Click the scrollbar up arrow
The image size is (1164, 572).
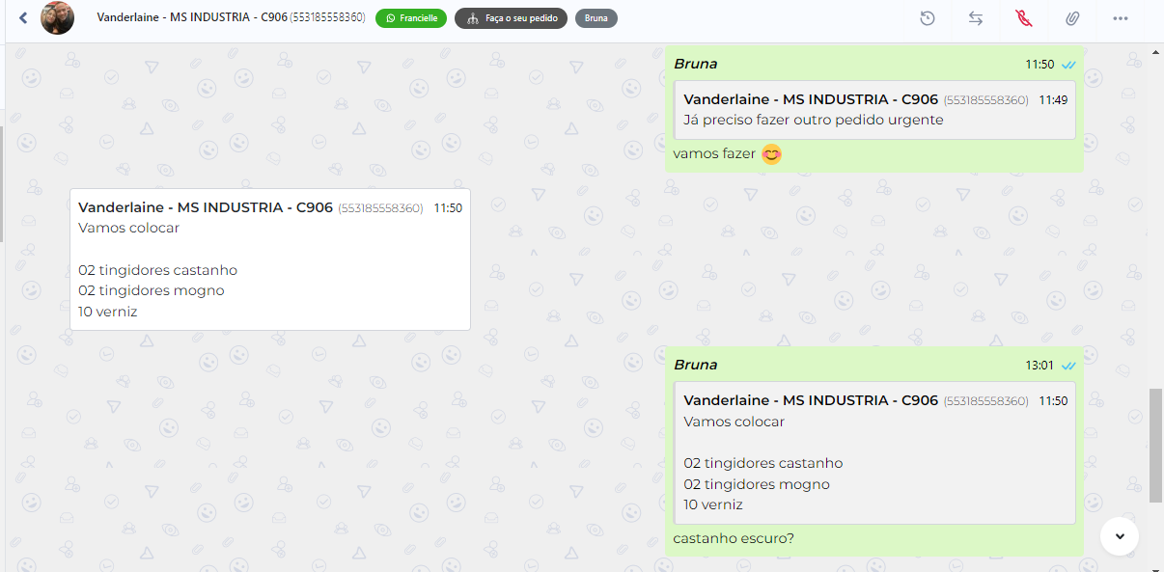[1155, 51]
